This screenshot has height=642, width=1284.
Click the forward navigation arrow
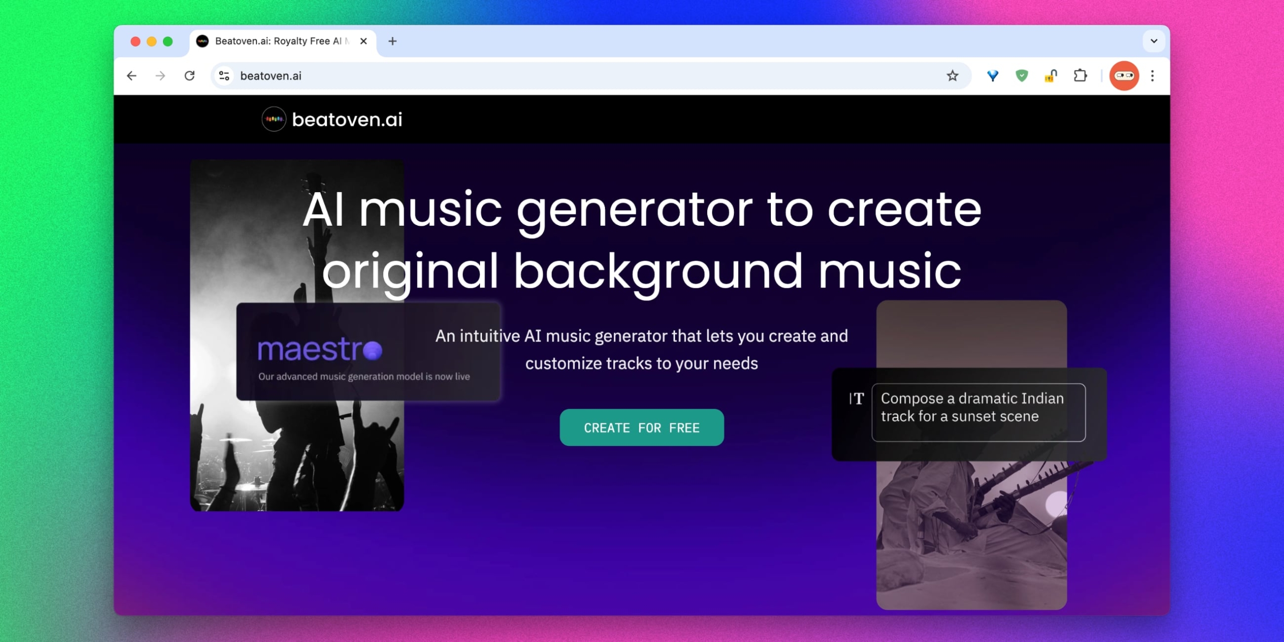[x=160, y=76]
